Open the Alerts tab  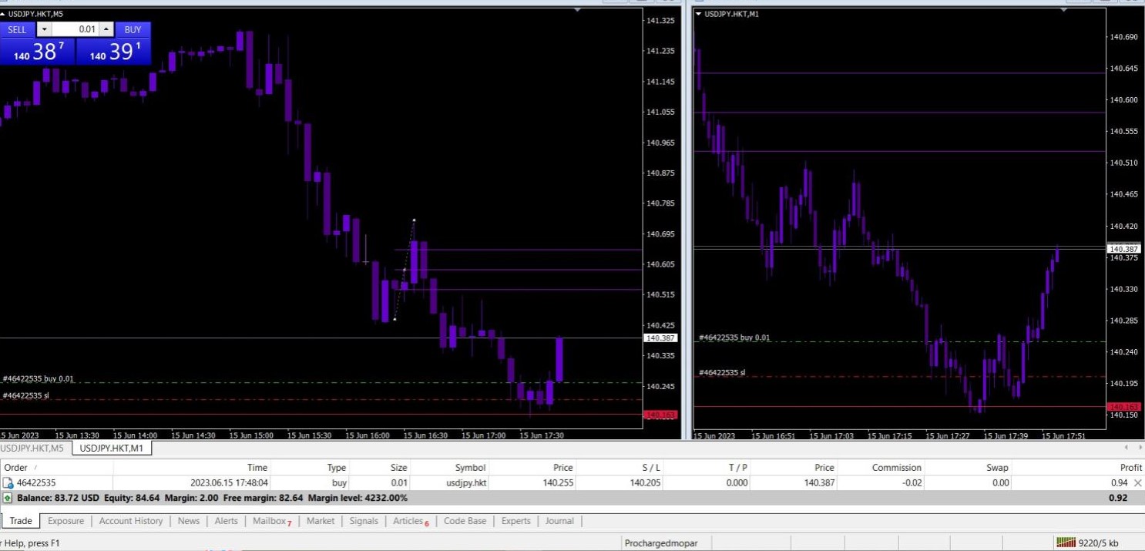[226, 521]
